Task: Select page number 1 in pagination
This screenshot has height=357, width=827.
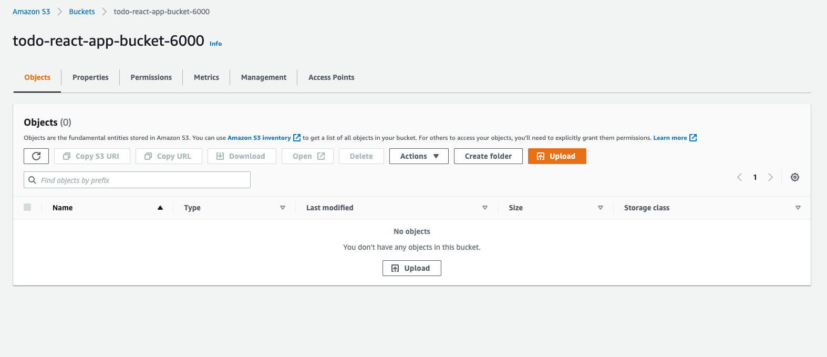Action: (x=755, y=177)
